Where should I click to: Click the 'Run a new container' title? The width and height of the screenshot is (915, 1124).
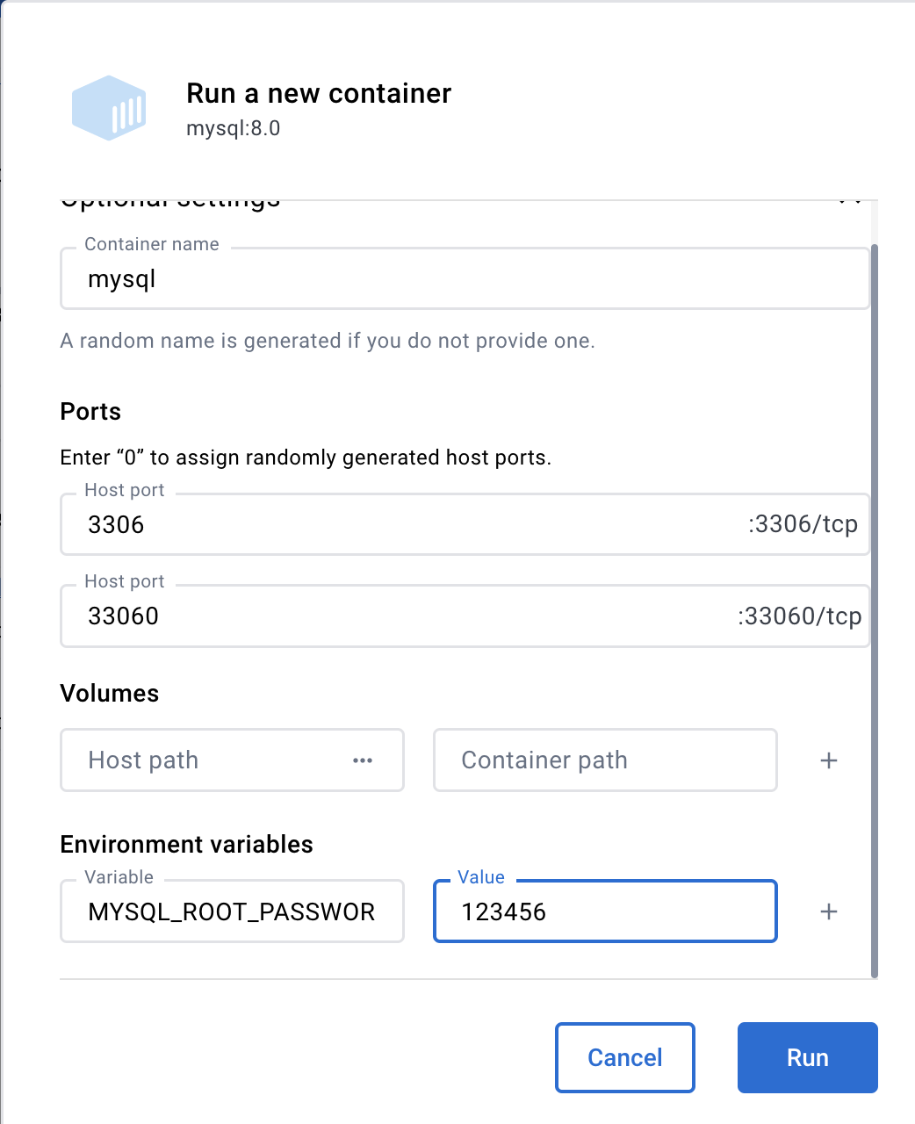pyautogui.click(x=319, y=93)
